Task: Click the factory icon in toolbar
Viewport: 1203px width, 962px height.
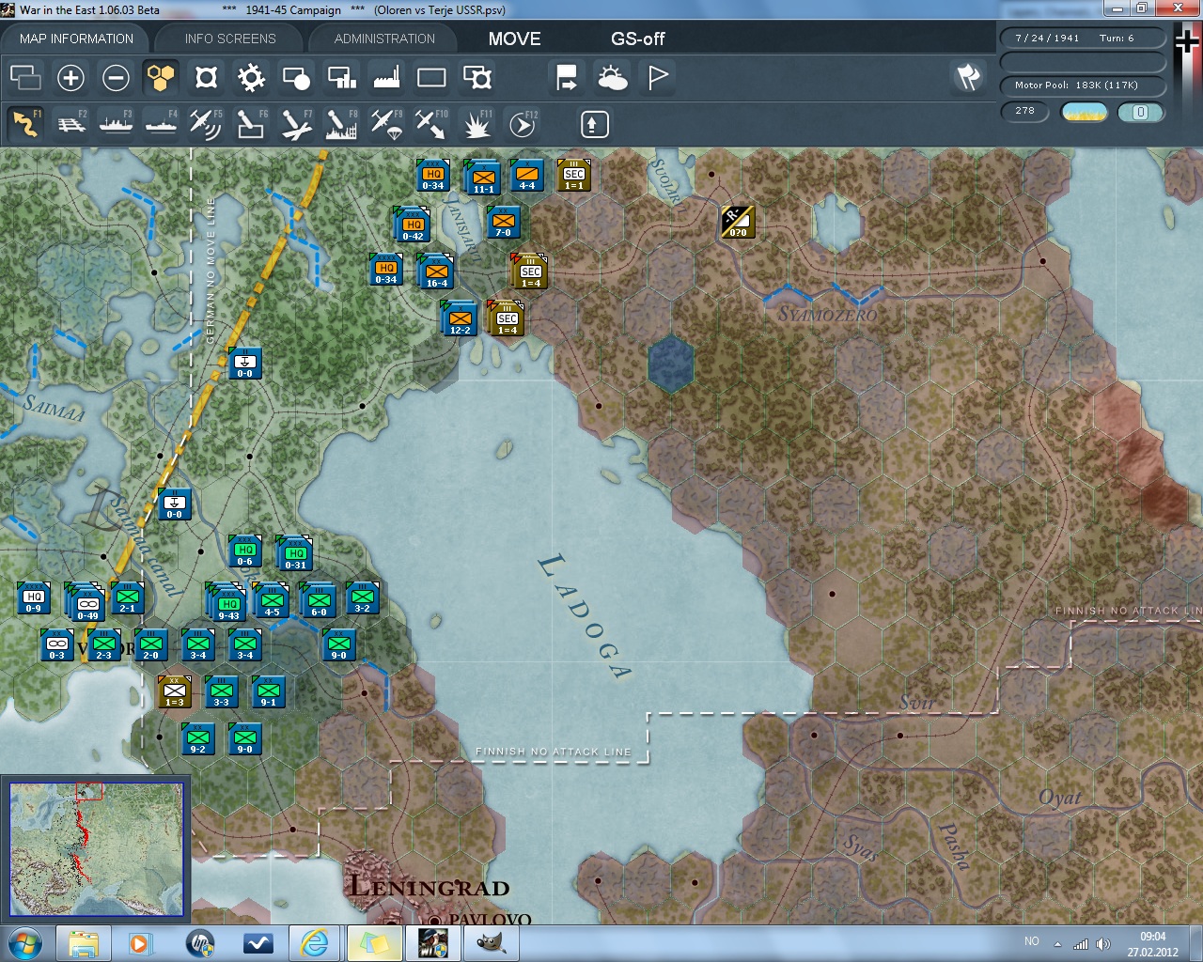Action: [x=386, y=78]
